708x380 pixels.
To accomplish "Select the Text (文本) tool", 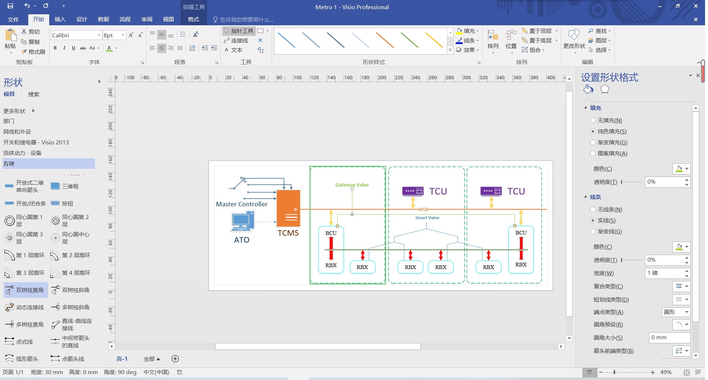I will (233, 50).
